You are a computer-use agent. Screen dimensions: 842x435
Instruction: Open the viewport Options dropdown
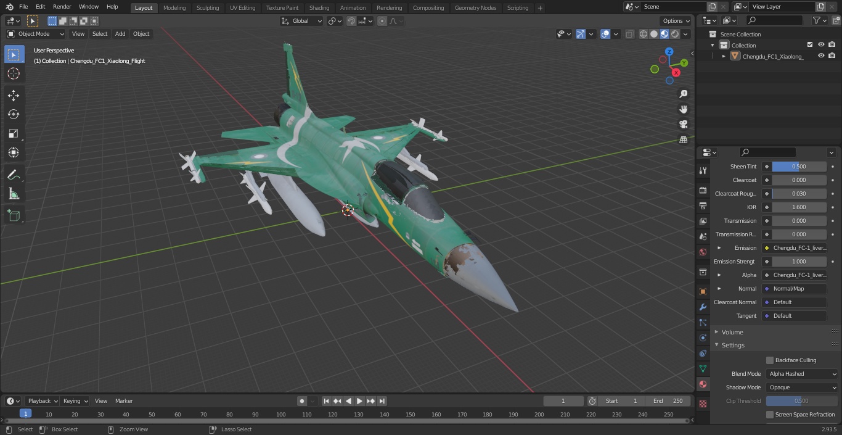tap(676, 21)
